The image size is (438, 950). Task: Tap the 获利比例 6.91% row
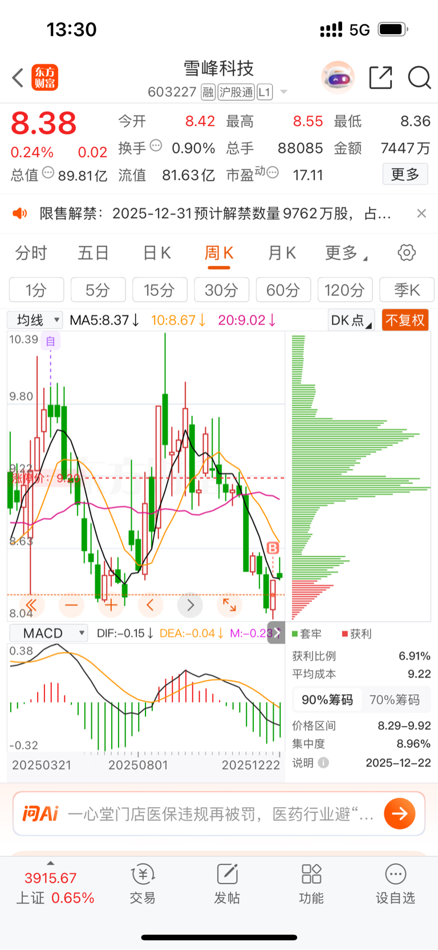point(362,656)
